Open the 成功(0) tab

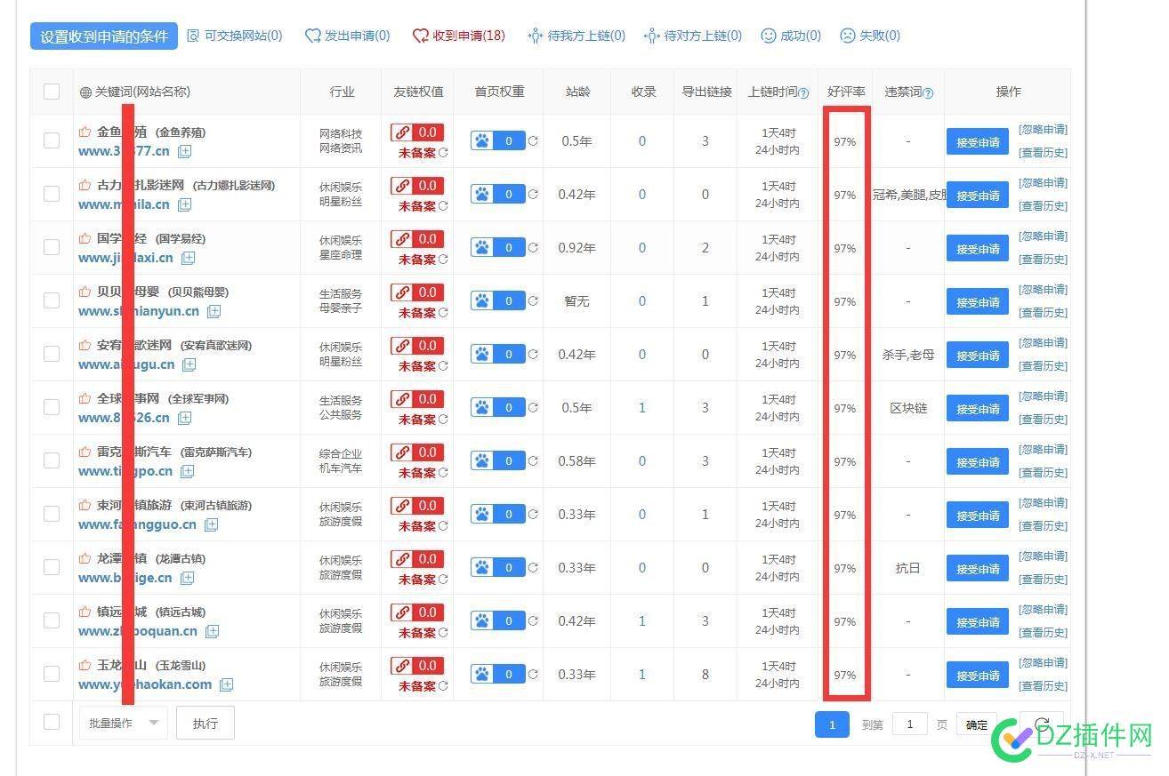point(791,36)
